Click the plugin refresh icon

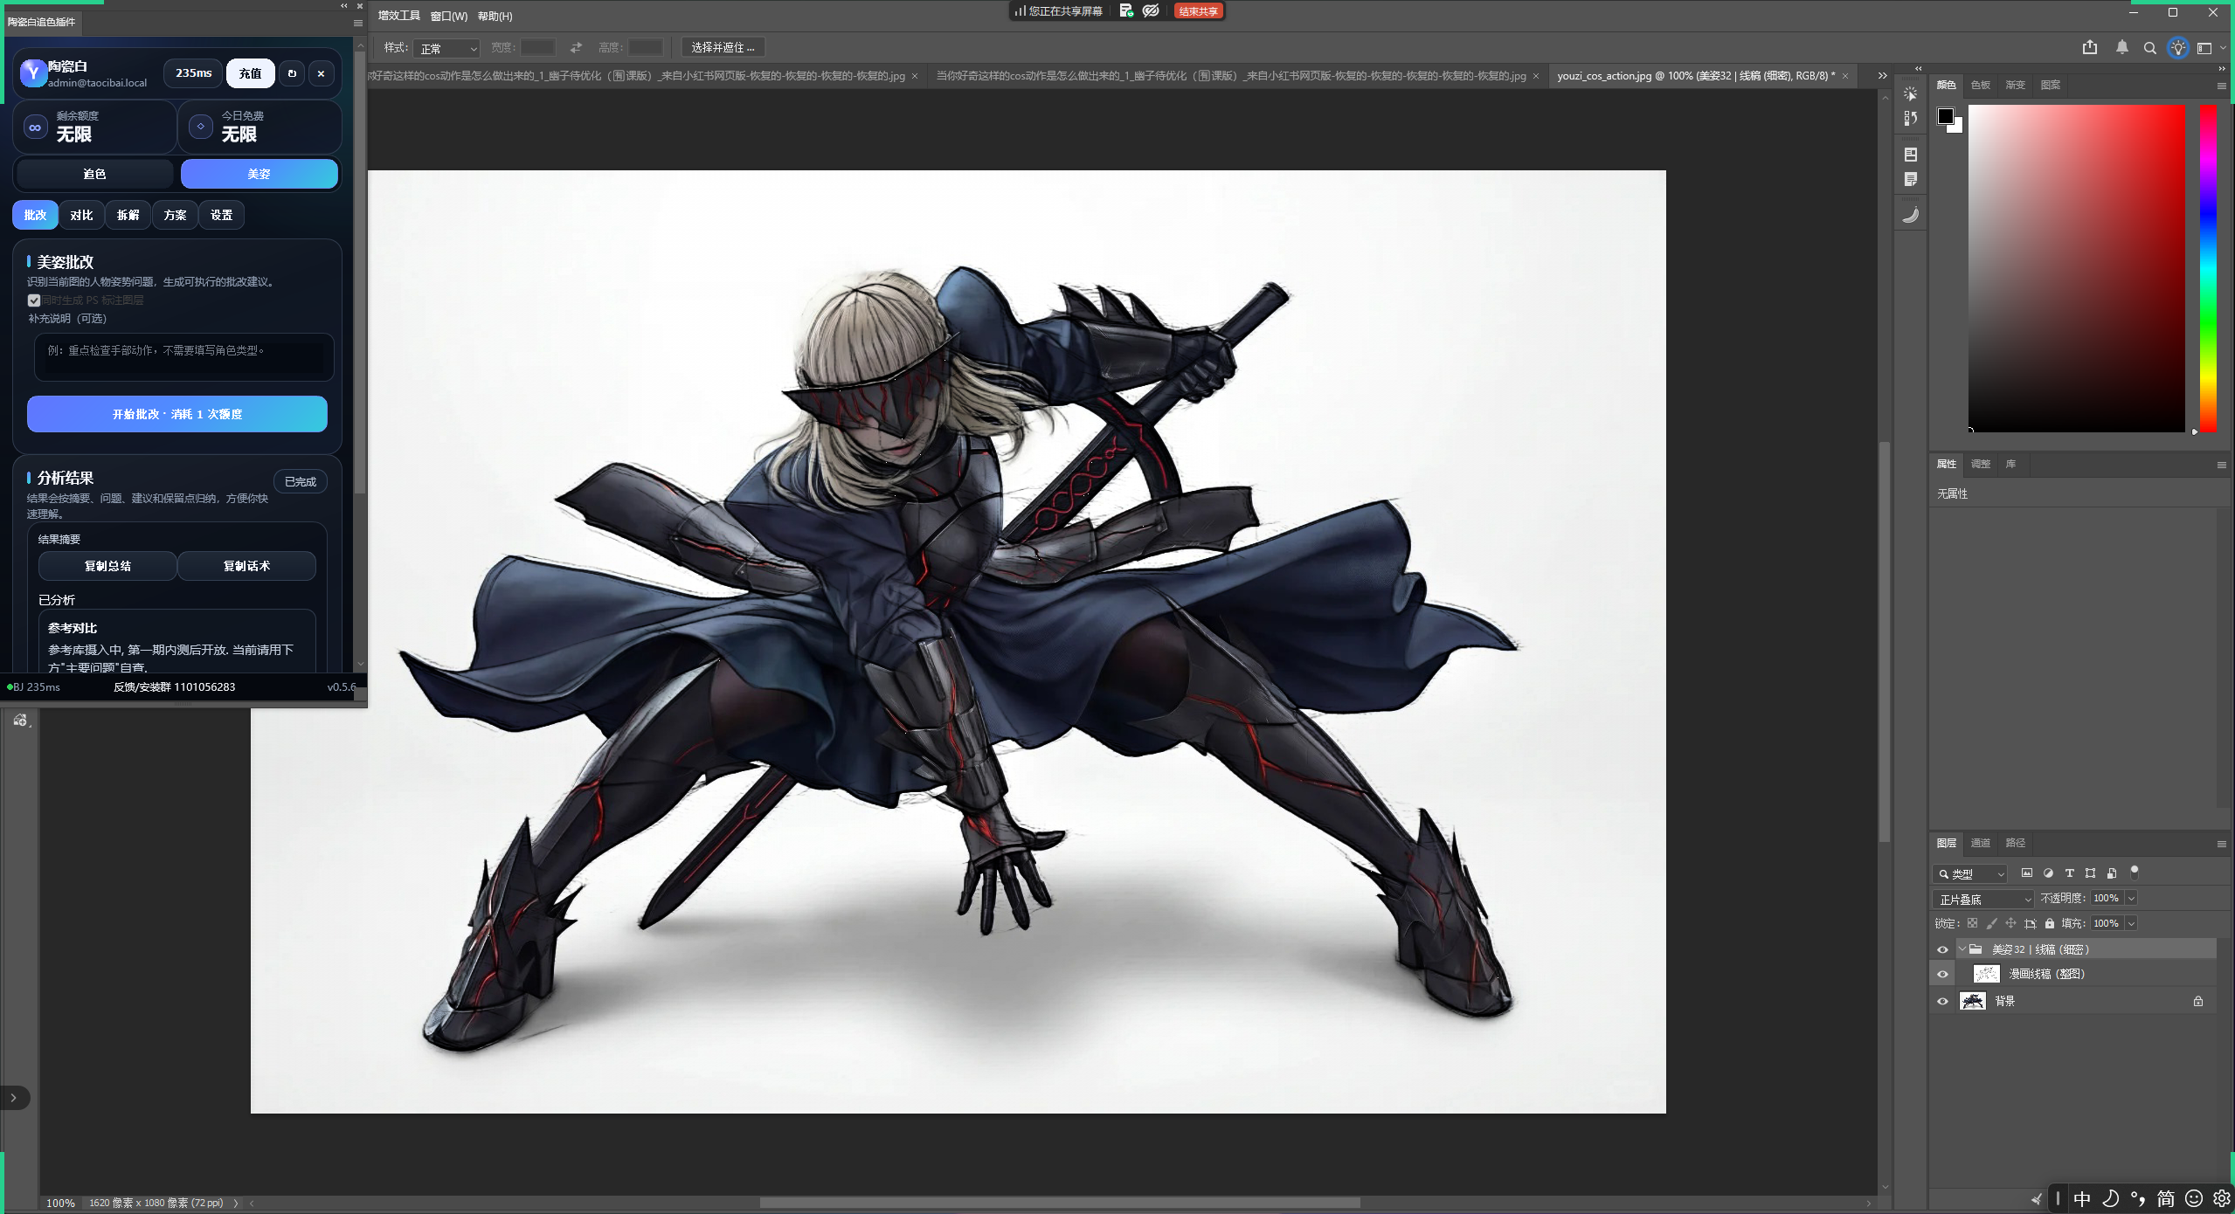click(293, 73)
